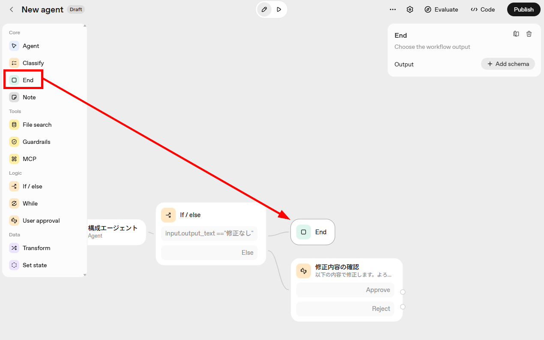
Task: Add a Transform data node
Action: point(45,248)
